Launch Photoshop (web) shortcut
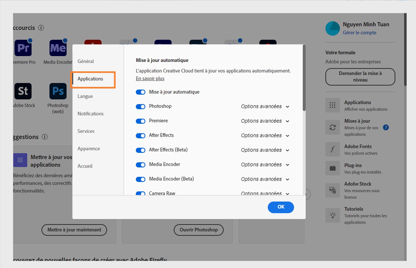Screen dimensions: 416x268 tap(57, 91)
